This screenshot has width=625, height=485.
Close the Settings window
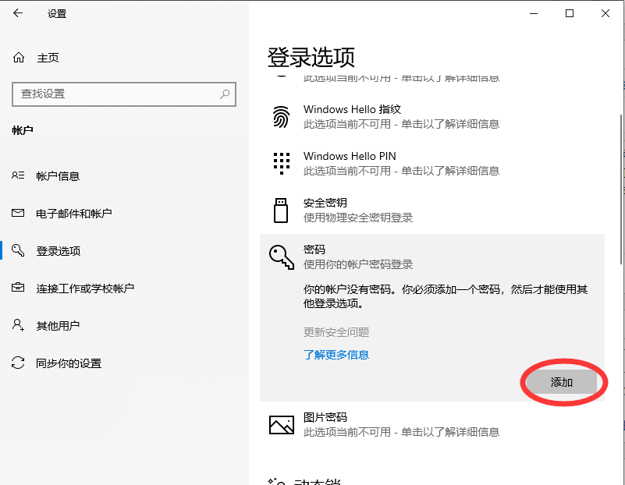pos(605,13)
